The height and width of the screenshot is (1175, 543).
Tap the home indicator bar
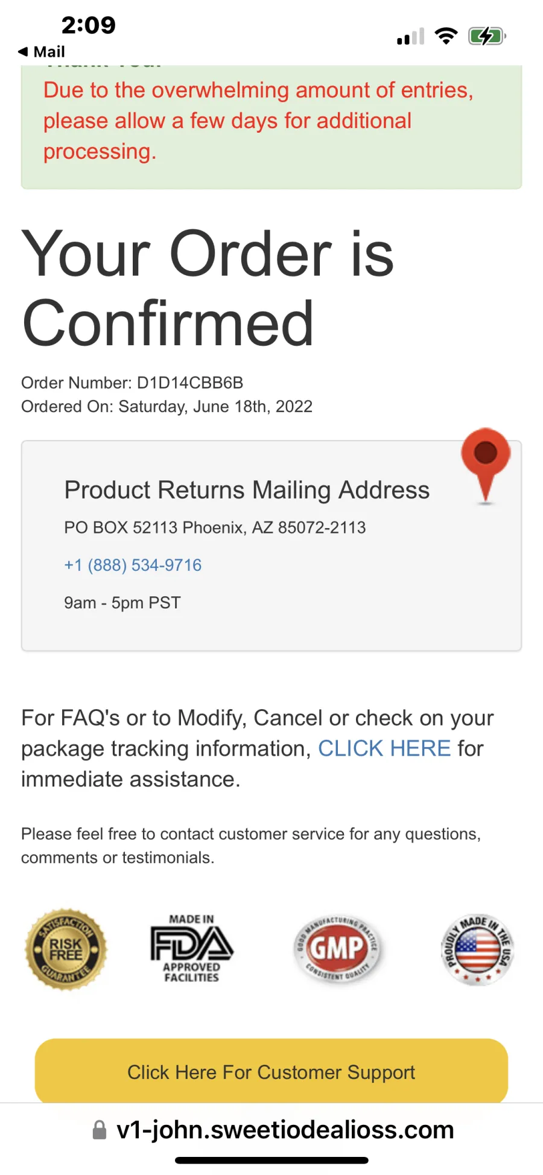click(271, 1160)
